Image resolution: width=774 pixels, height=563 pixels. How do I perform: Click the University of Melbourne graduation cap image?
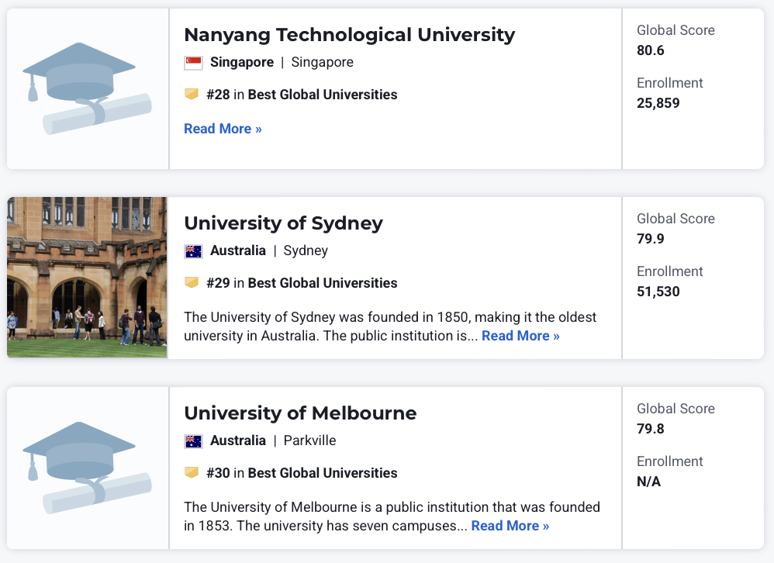pyautogui.click(x=88, y=468)
